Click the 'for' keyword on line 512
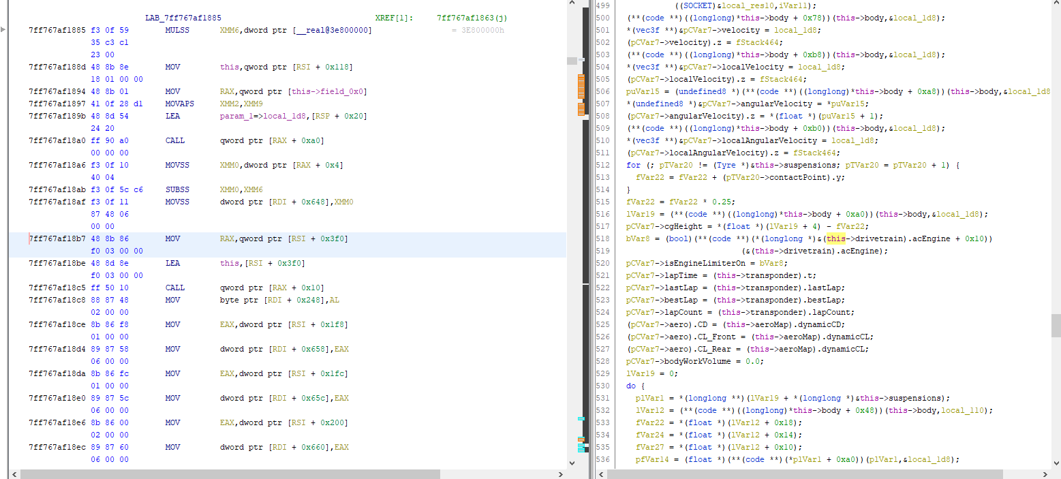The height and width of the screenshot is (479, 1061). tap(633, 165)
